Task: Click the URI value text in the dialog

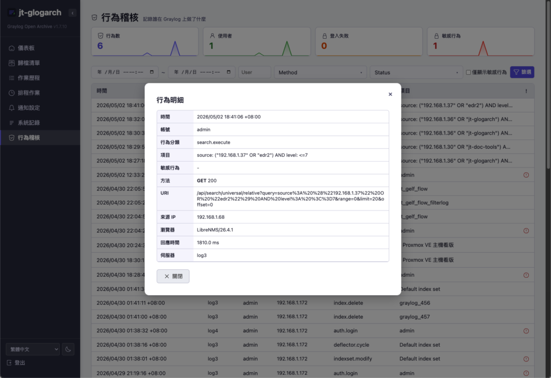Action: (x=290, y=199)
